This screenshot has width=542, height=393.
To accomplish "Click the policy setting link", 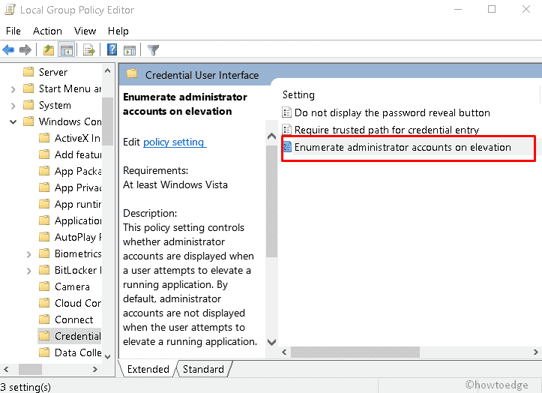I will click(x=175, y=142).
